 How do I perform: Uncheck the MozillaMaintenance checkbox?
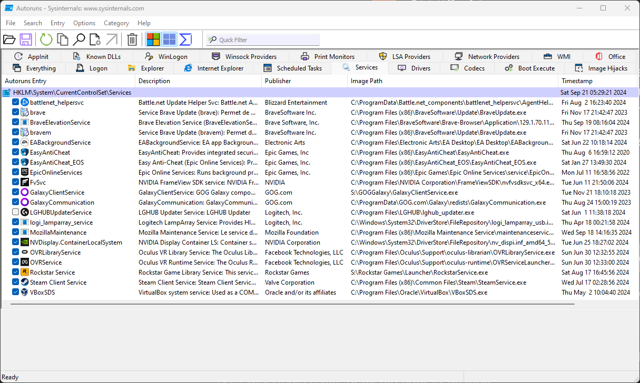(x=15, y=233)
